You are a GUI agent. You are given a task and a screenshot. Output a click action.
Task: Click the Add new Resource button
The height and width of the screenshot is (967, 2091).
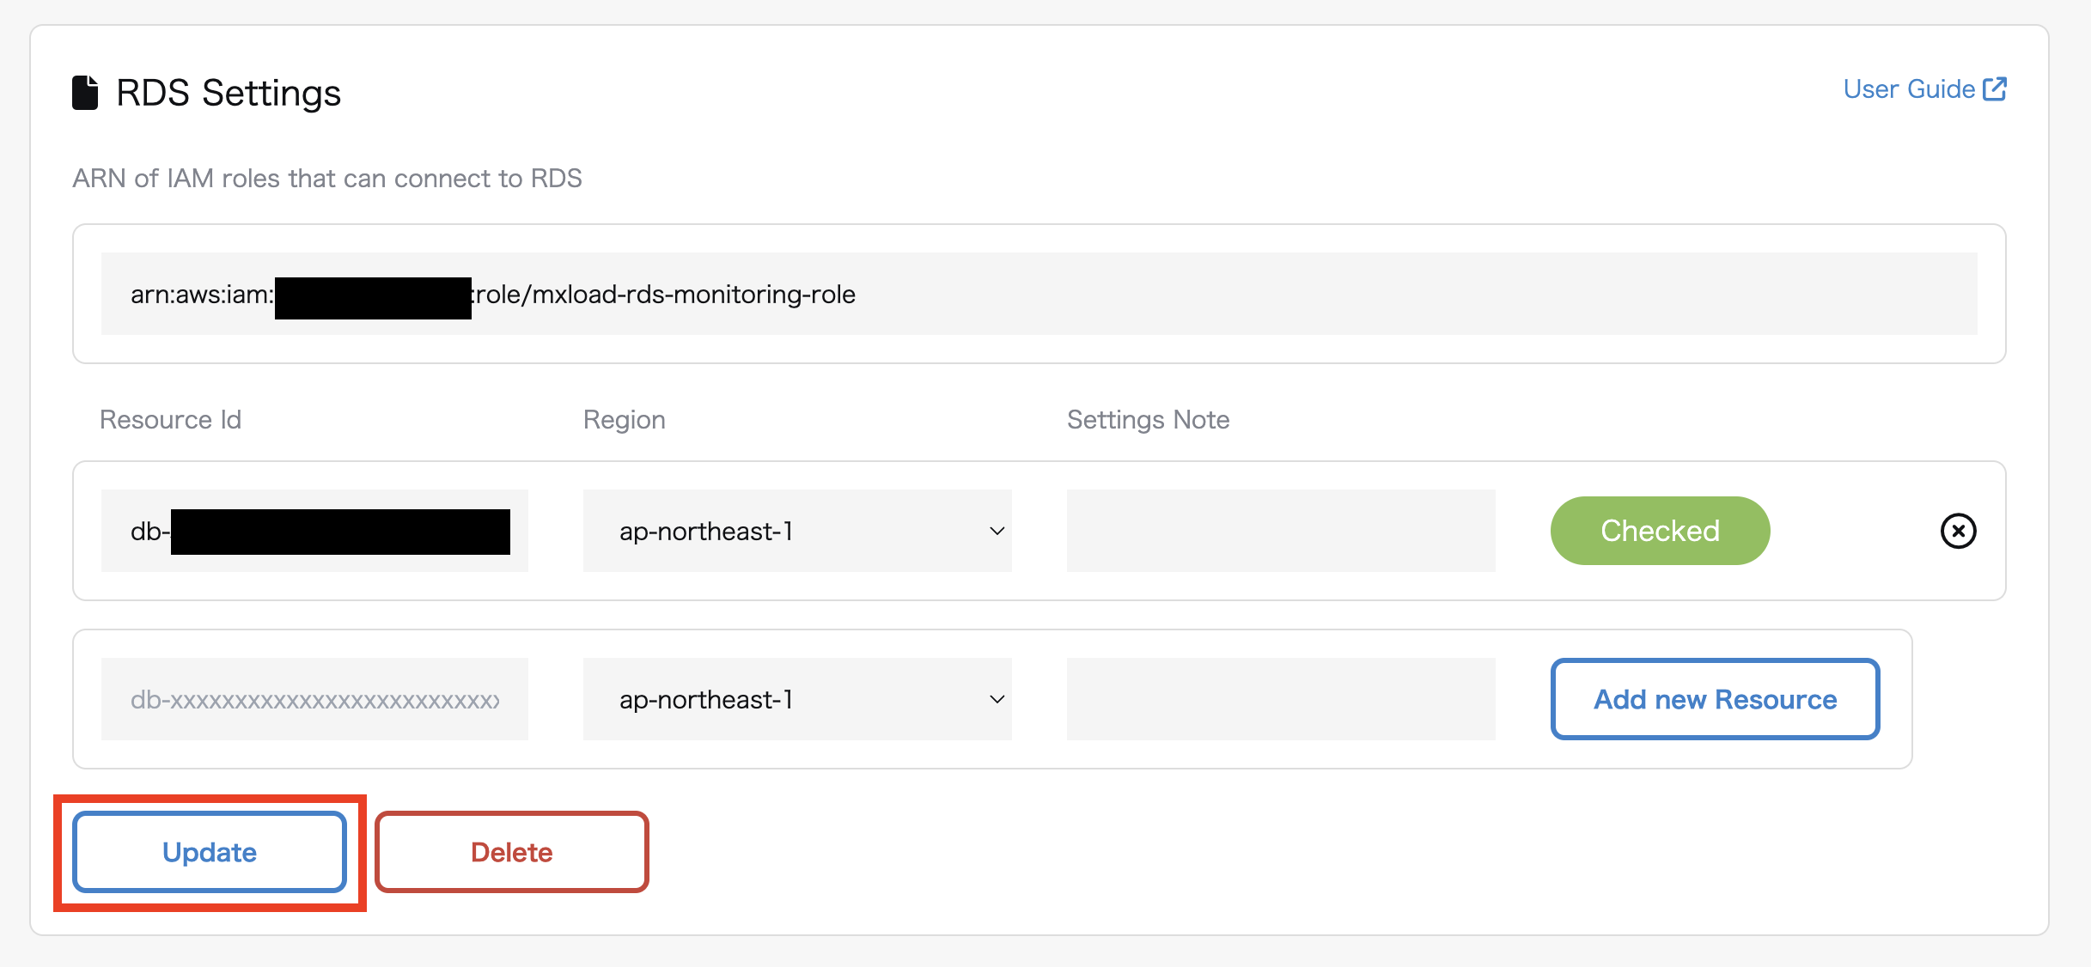click(1715, 699)
